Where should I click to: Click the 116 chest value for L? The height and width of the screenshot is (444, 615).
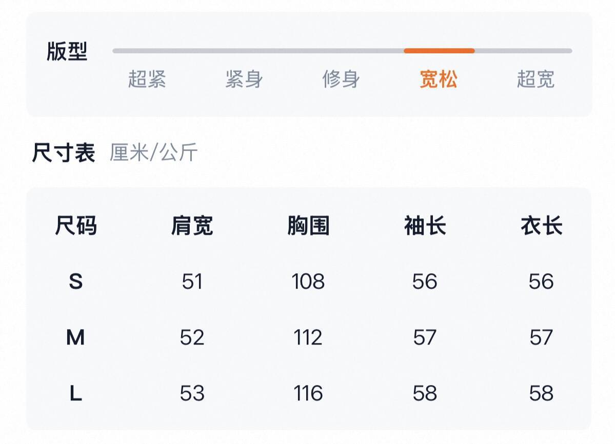pyautogui.click(x=308, y=393)
